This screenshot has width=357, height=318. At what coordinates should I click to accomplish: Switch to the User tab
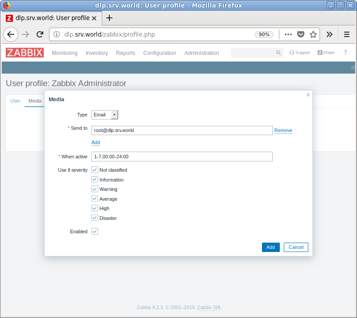point(15,101)
